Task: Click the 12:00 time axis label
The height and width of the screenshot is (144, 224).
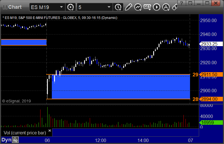Action: click(101, 140)
